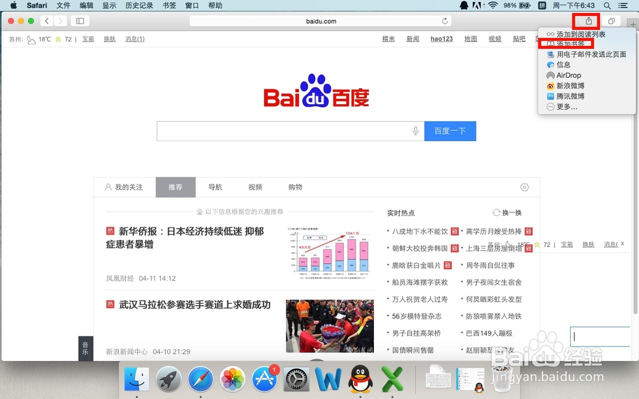Choose 用电子邮件发送此页面 option

click(587, 54)
